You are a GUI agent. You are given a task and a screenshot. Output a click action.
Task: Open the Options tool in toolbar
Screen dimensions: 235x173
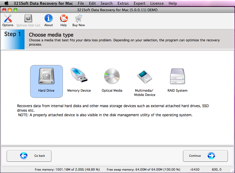(8, 21)
